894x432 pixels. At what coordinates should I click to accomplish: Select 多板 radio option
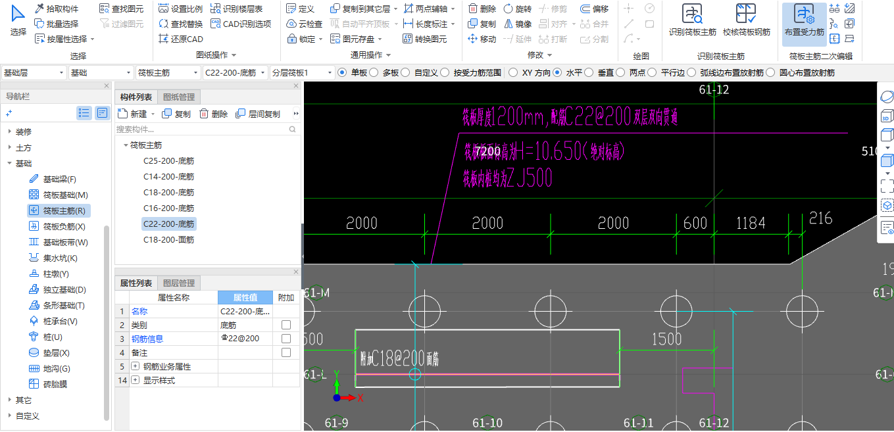coord(374,73)
